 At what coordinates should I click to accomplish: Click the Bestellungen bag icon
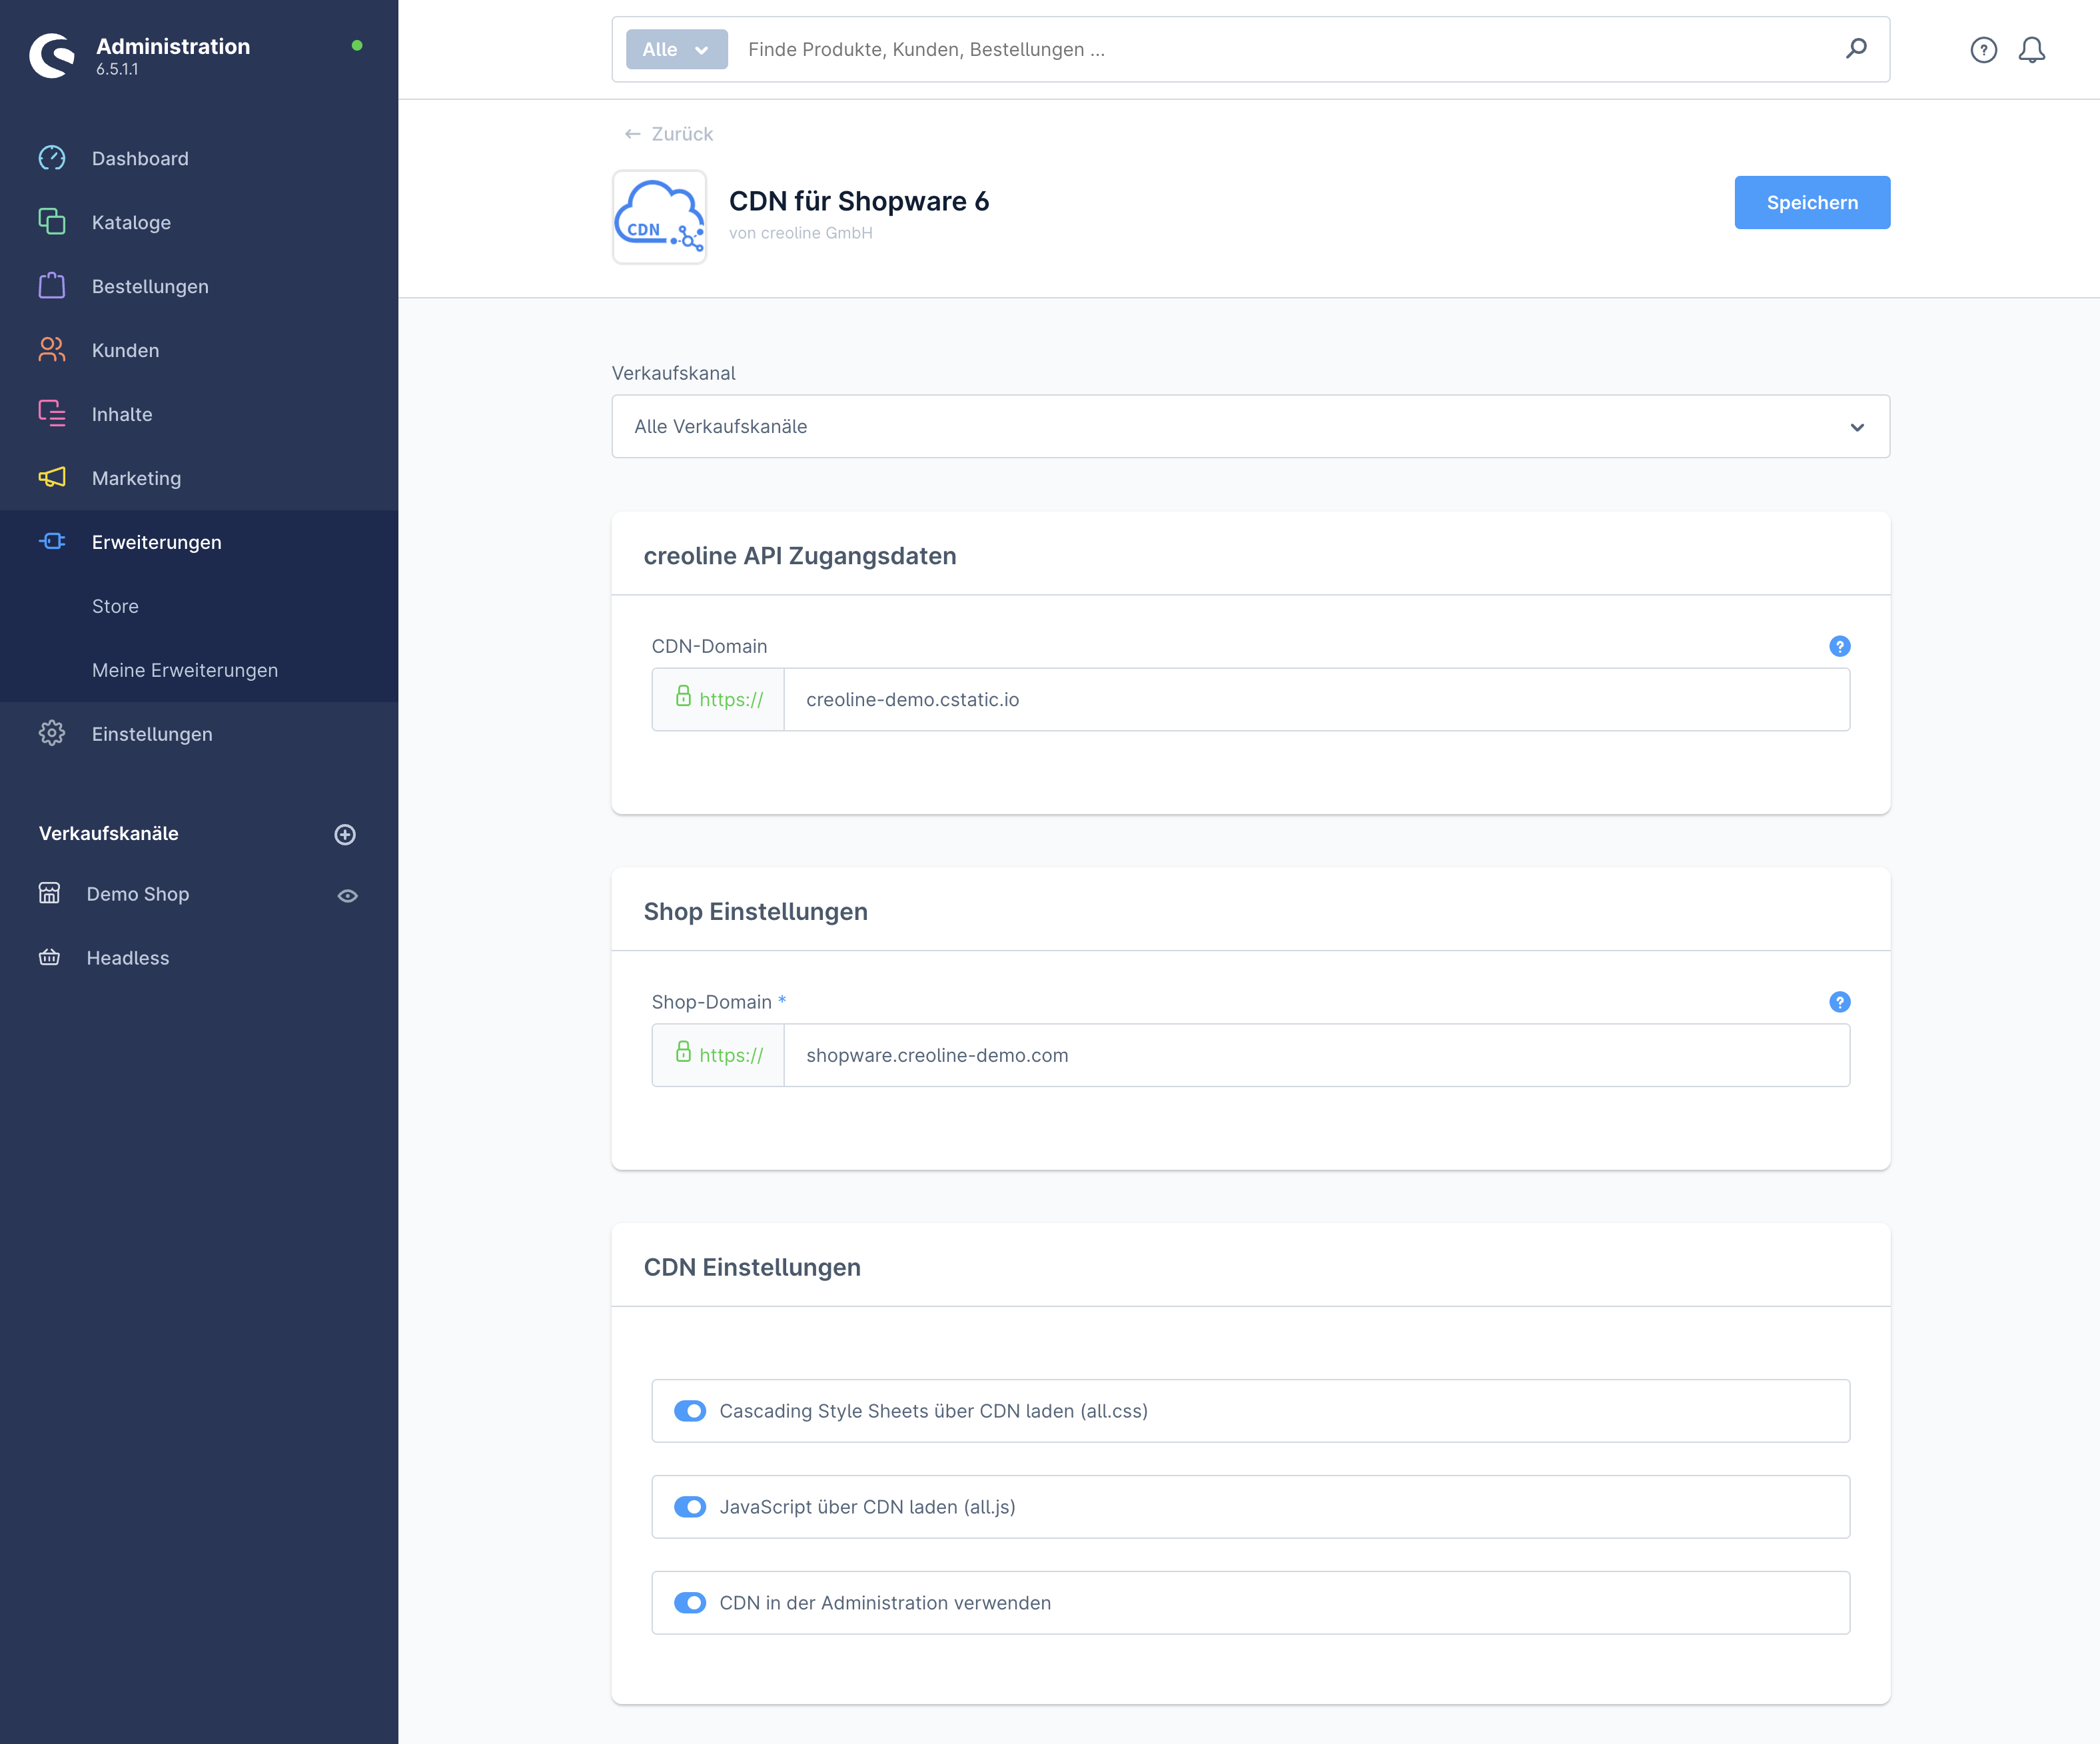[x=52, y=286]
